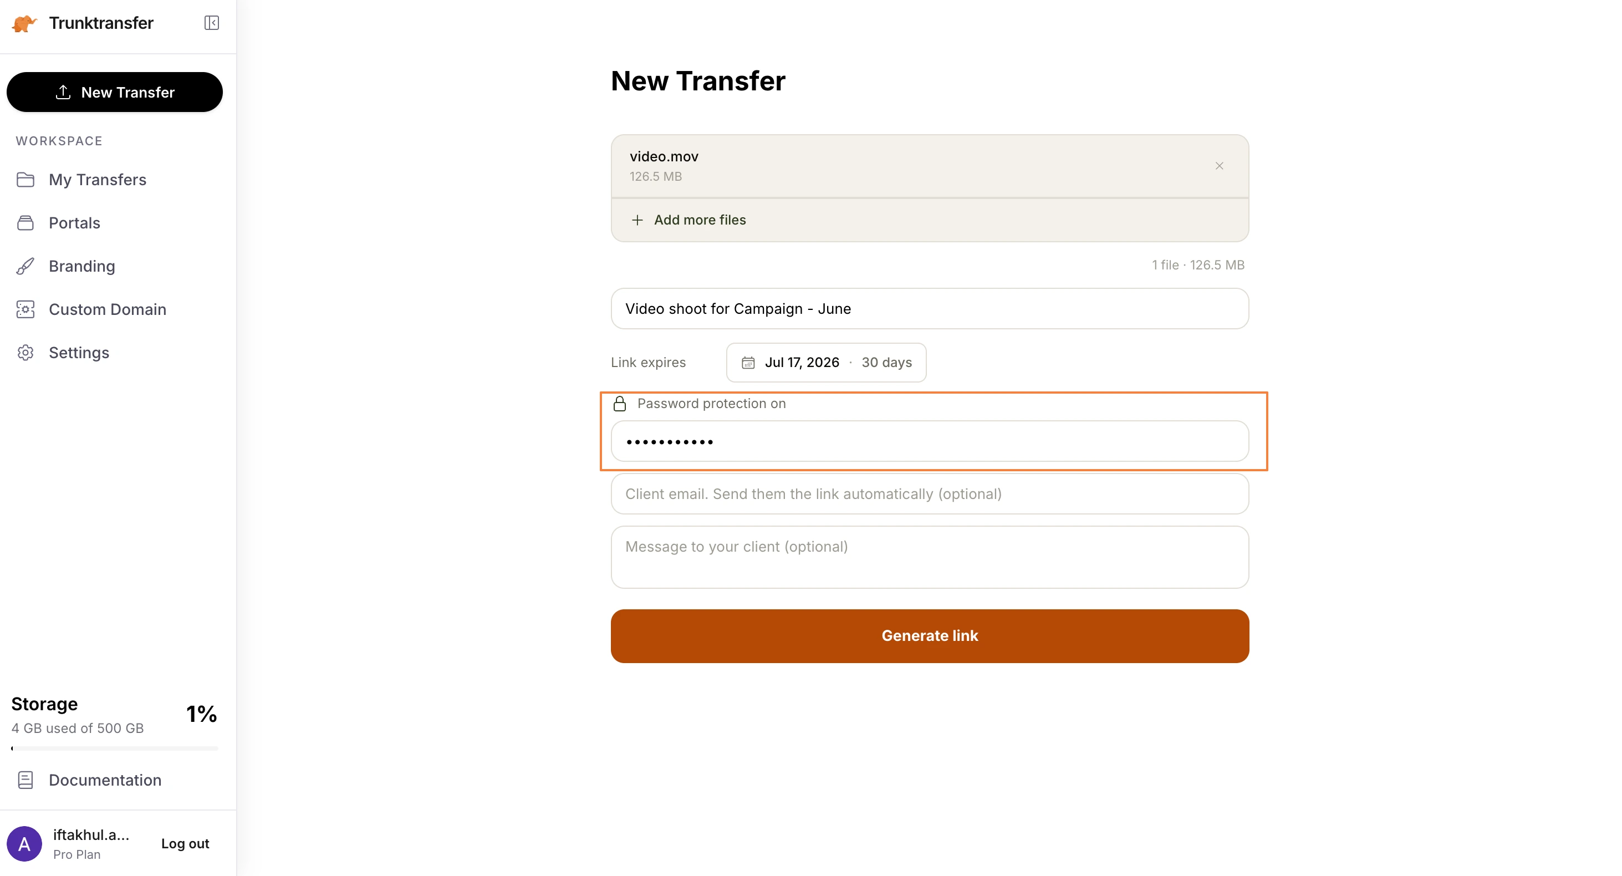Screen dimensions: 1622x876
Task: Open the Settings gear icon
Action: [25, 353]
